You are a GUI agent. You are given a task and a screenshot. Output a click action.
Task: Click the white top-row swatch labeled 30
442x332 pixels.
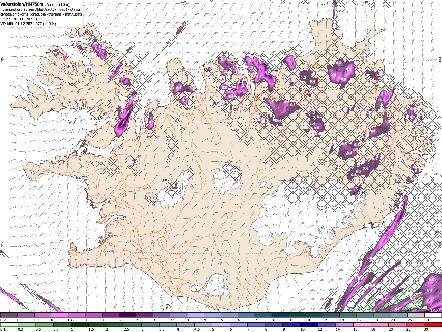[433, 315]
